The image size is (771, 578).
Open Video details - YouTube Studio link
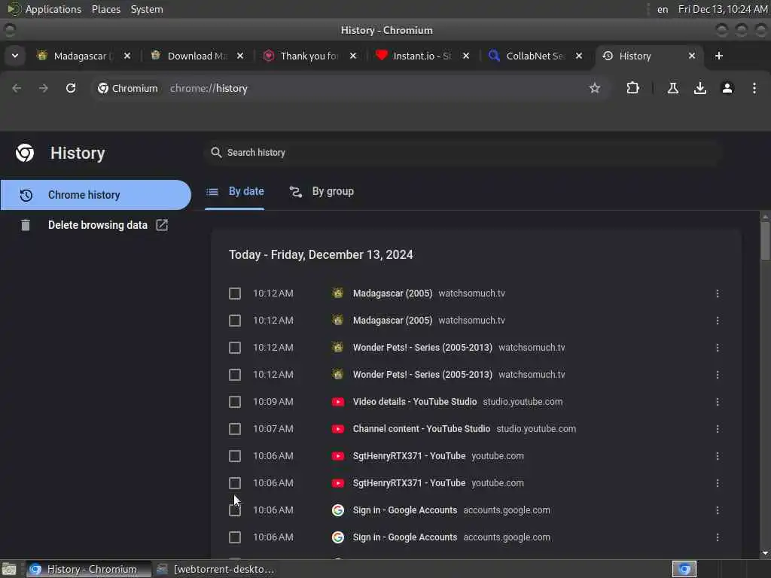click(x=415, y=402)
